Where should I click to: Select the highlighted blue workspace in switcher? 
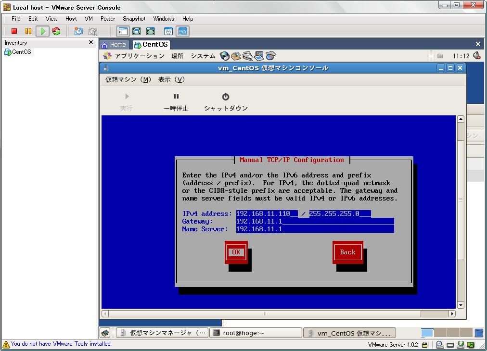tap(427, 333)
